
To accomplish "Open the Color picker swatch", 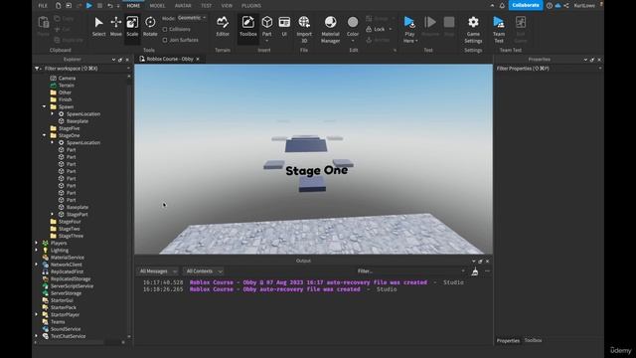I will (x=353, y=22).
